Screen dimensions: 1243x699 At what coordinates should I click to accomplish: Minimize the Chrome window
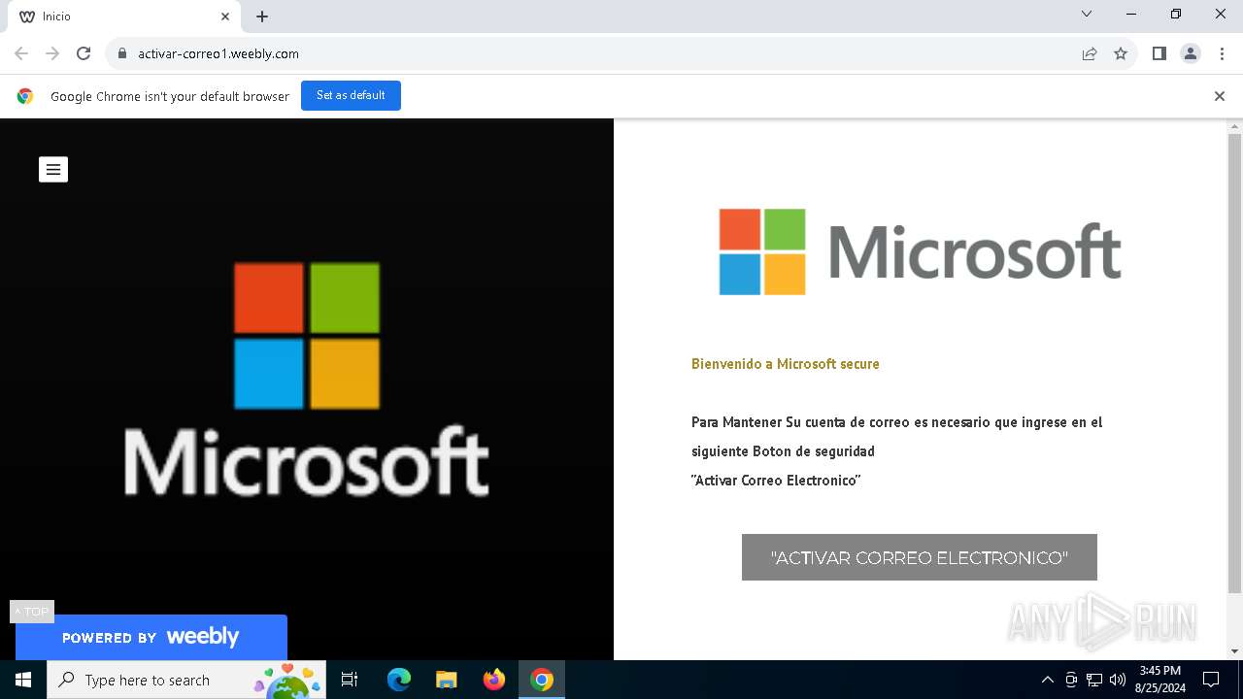point(1131,15)
